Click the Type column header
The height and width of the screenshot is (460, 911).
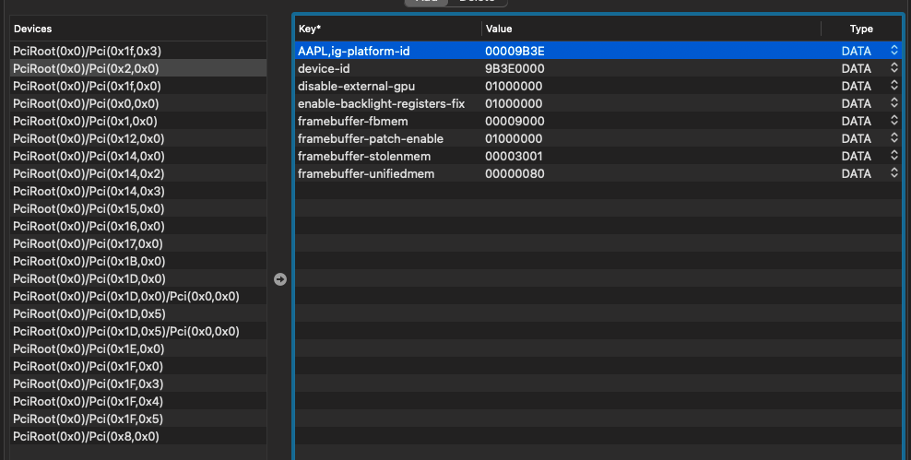(x=860, y=29)
